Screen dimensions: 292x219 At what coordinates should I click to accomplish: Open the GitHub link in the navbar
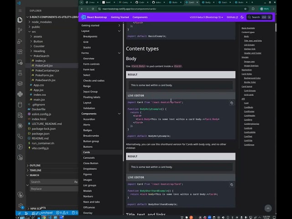coord(232,17)
